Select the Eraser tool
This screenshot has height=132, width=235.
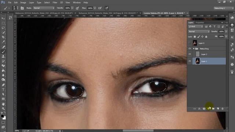click(x=3, y=66)
